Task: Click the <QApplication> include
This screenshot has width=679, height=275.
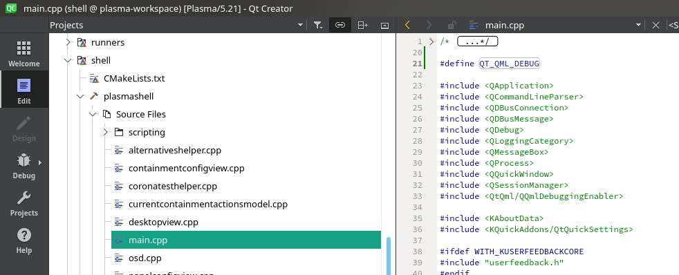Action: pyautogui.click(x=519, y=86)
